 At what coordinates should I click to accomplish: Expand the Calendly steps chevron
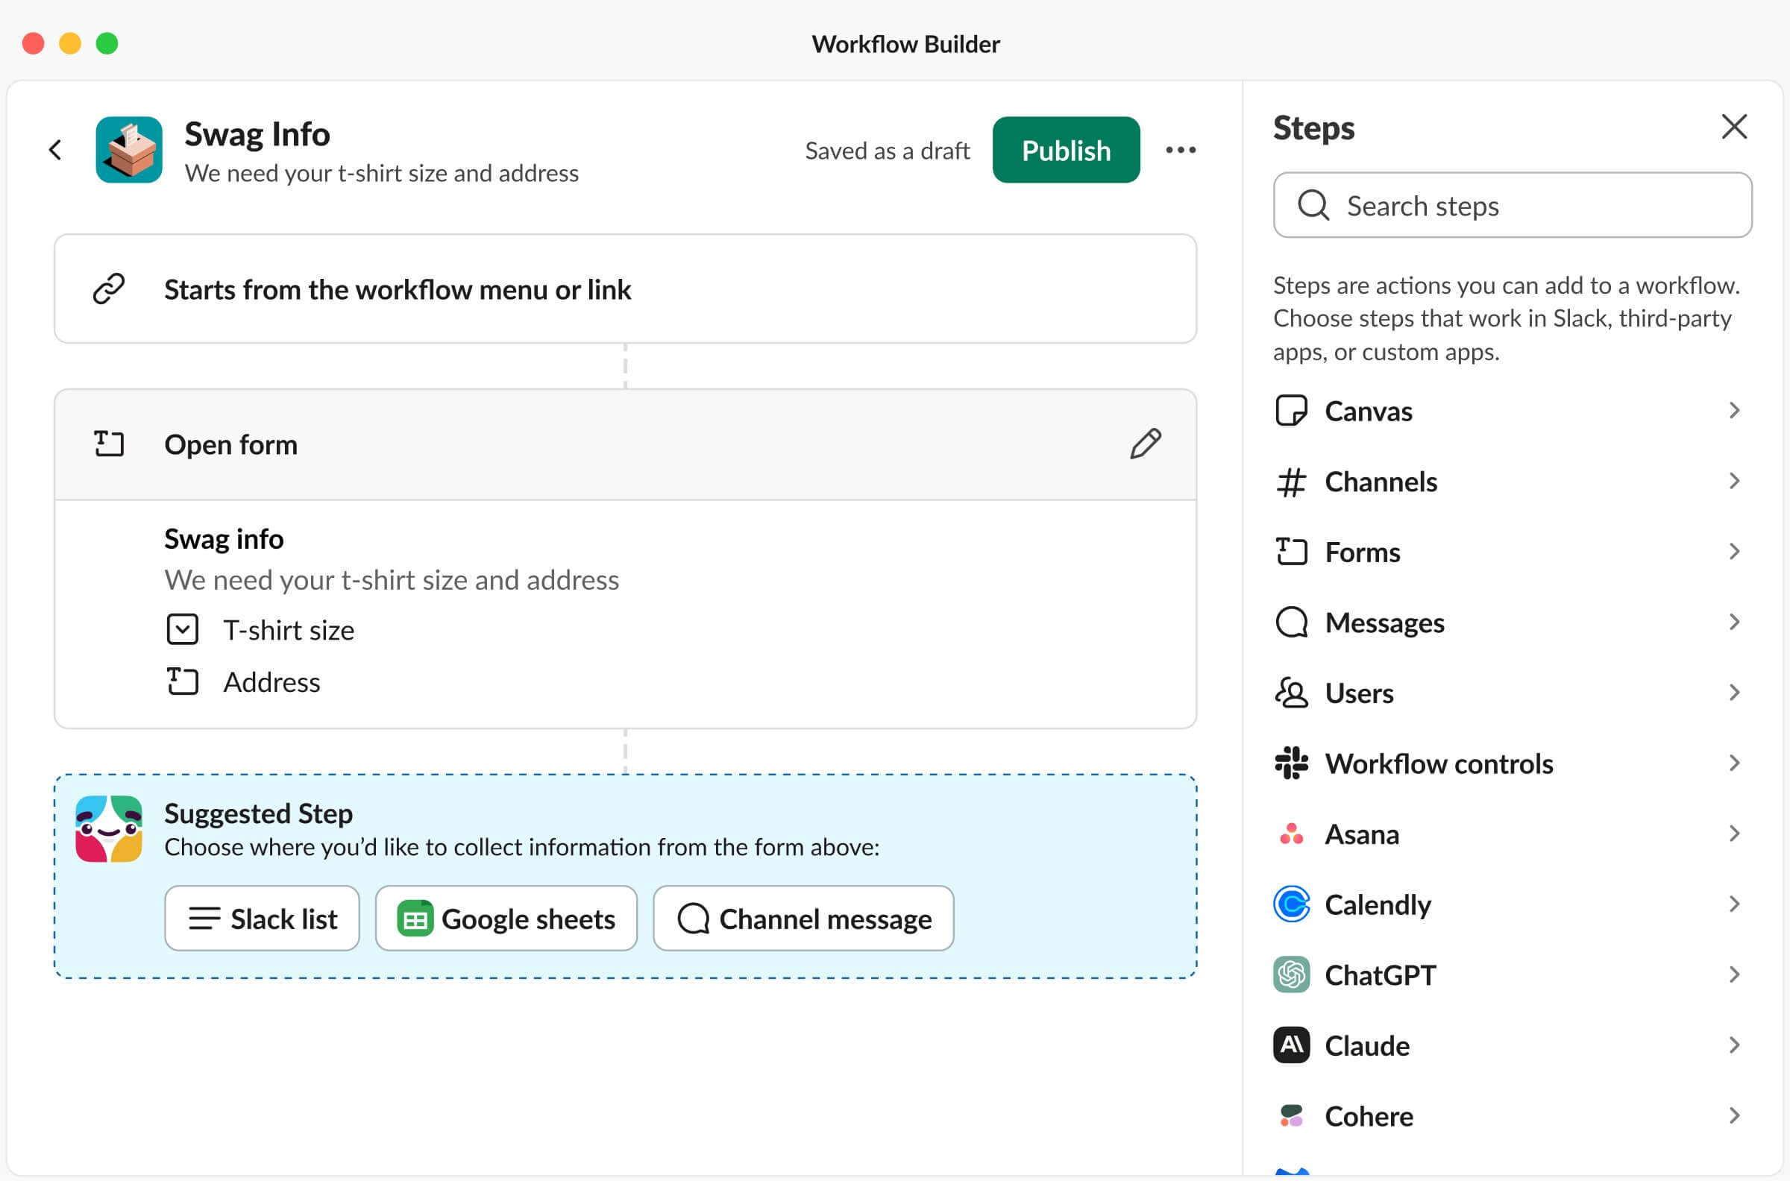click(x=1734, y=904)
